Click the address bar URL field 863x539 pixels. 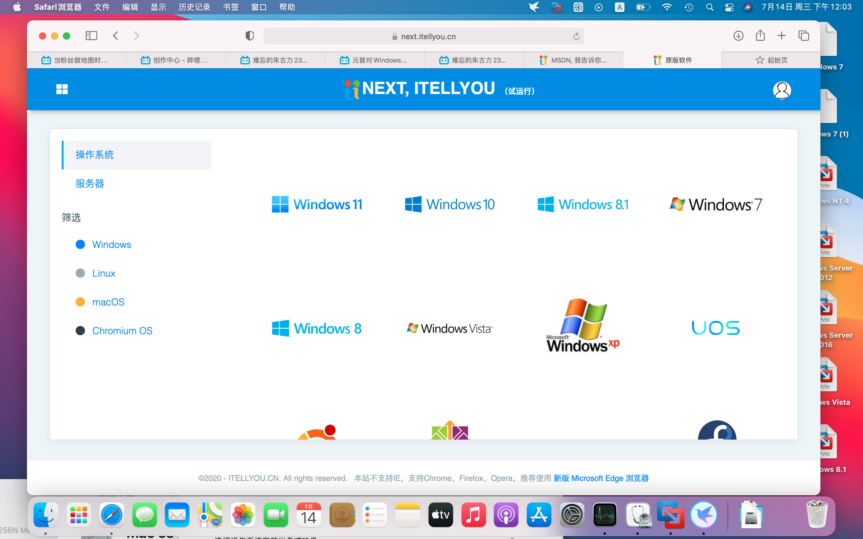(x=423, y=36)
